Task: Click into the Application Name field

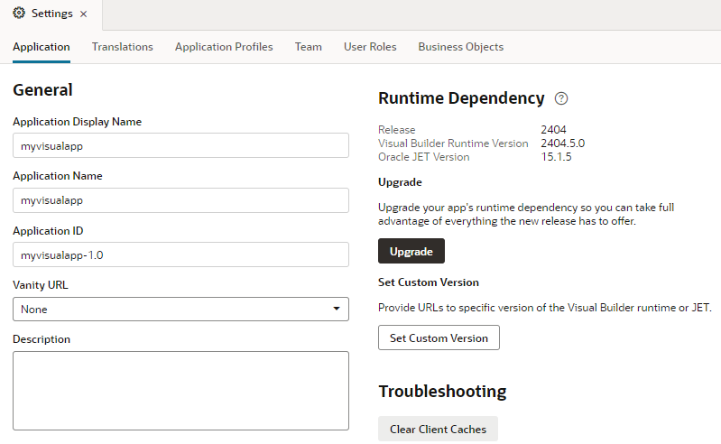Action: (x=180, y=200)
